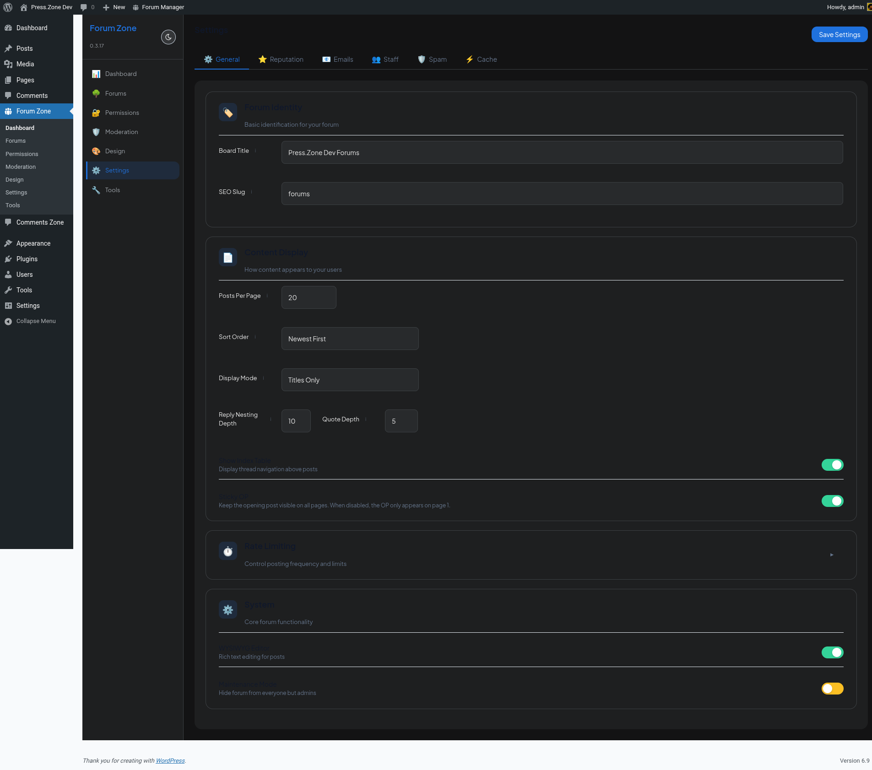
Task: Click the Users person icon
Action: (8, 275)
